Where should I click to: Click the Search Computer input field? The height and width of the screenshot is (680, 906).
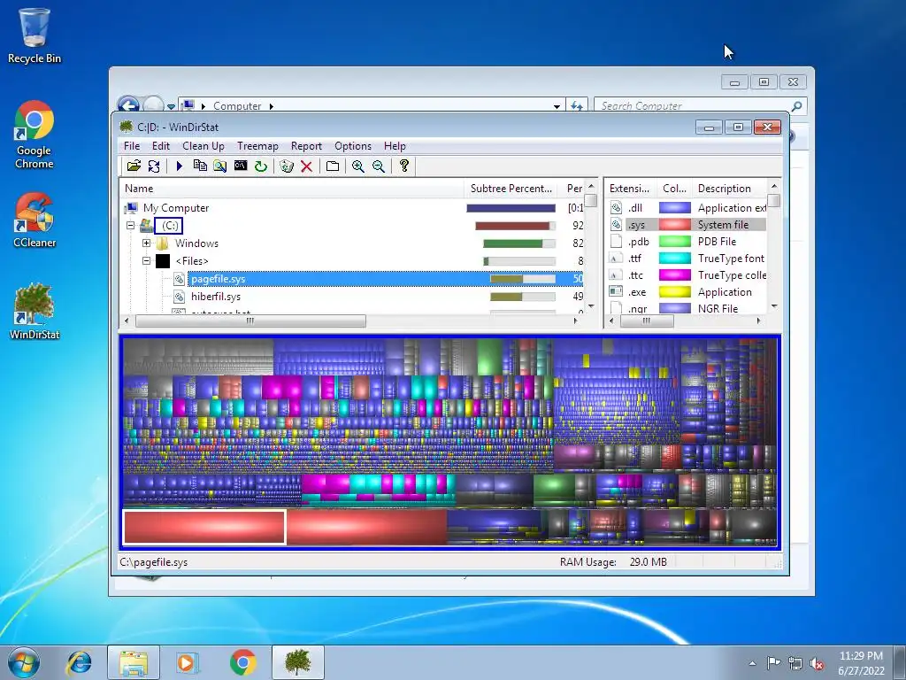[x=694, y=106]
